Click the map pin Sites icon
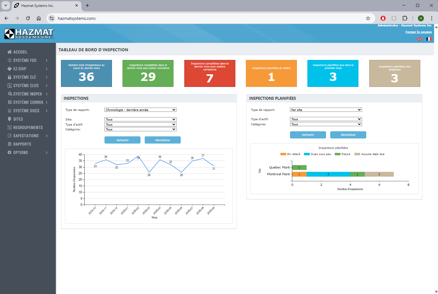 (10, 119)
